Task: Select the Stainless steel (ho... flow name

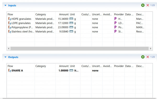Action: pos(23,31)
